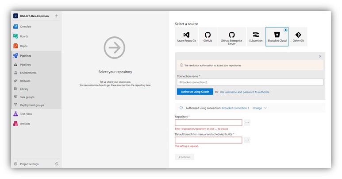Image resolution: width=342 pixels, height=179 pixels.
Task: Click the Default branch input field
Action: pyautogui.click(x=208, y=140)
